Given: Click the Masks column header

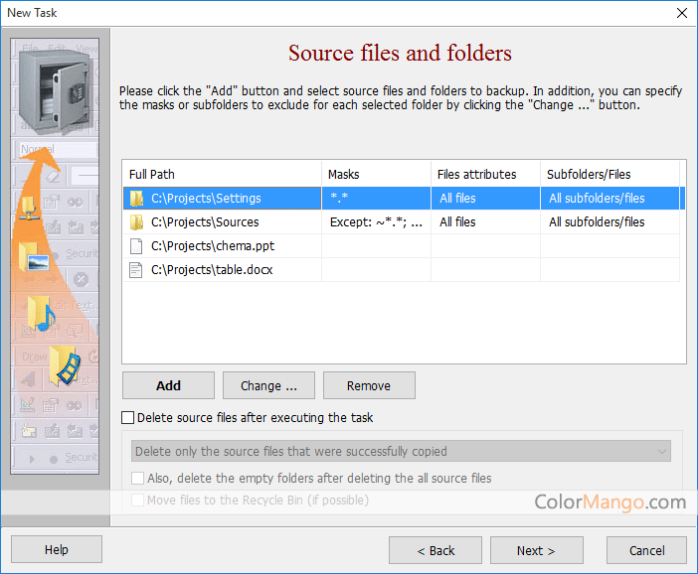Looking at the screenshot, I should point(376,175).
